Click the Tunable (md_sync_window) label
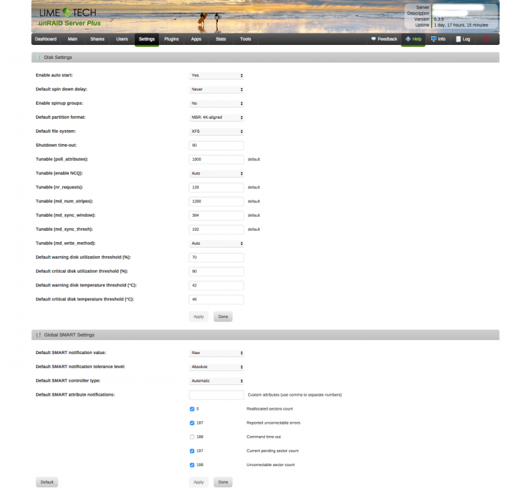 point(65,215)
